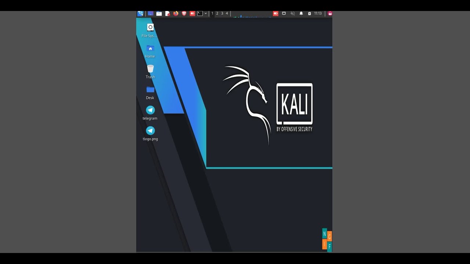Screen dimensions: 470x264
Task: Open the red AnyDesk launcher beside Brave
Action: click(x=192, y=14)
